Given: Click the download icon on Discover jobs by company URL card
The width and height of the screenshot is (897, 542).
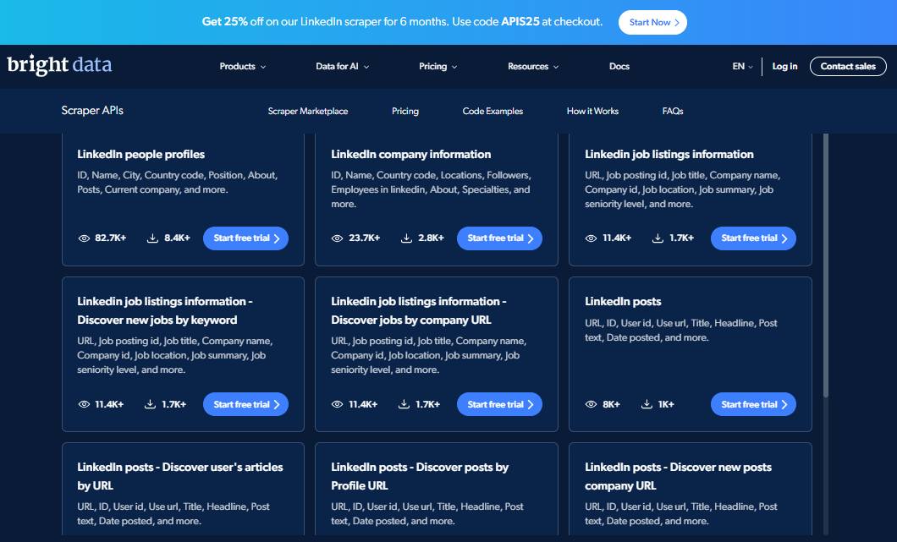Looking at the screenshot, I should coord(404,404).
